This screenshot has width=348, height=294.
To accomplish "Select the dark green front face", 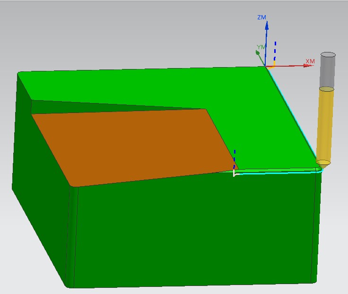I will (195, 229).
